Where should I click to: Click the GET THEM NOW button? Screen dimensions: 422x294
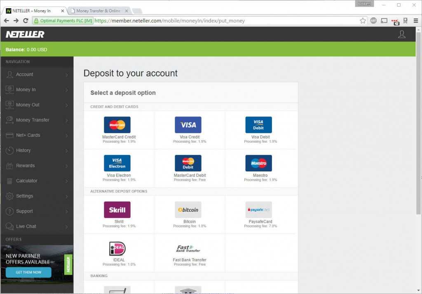coord(28,272)
